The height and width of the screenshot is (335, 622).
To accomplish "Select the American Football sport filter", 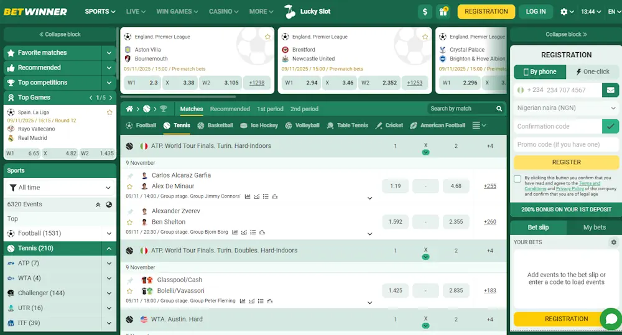I will point(437,126).
